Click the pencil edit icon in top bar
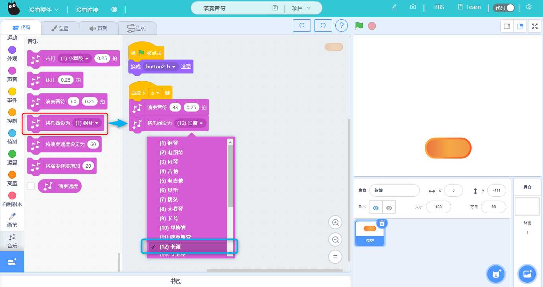 tap(394, 7)
